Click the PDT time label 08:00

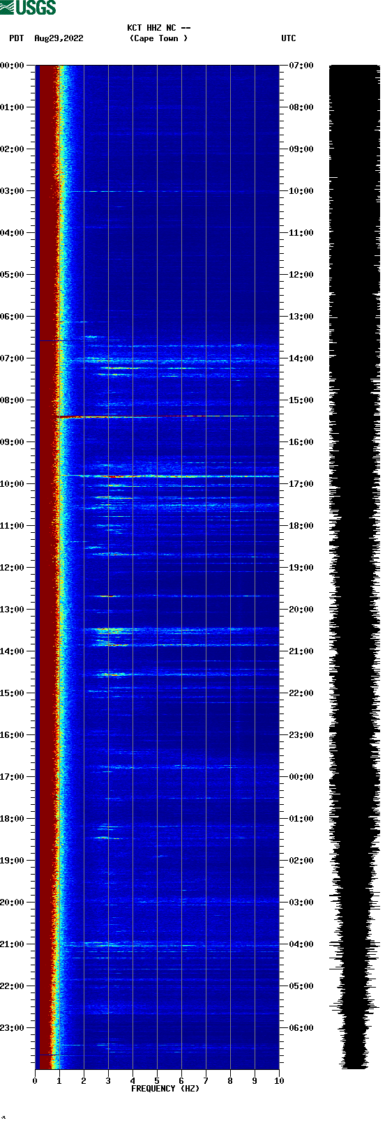(x=12, y=400)
